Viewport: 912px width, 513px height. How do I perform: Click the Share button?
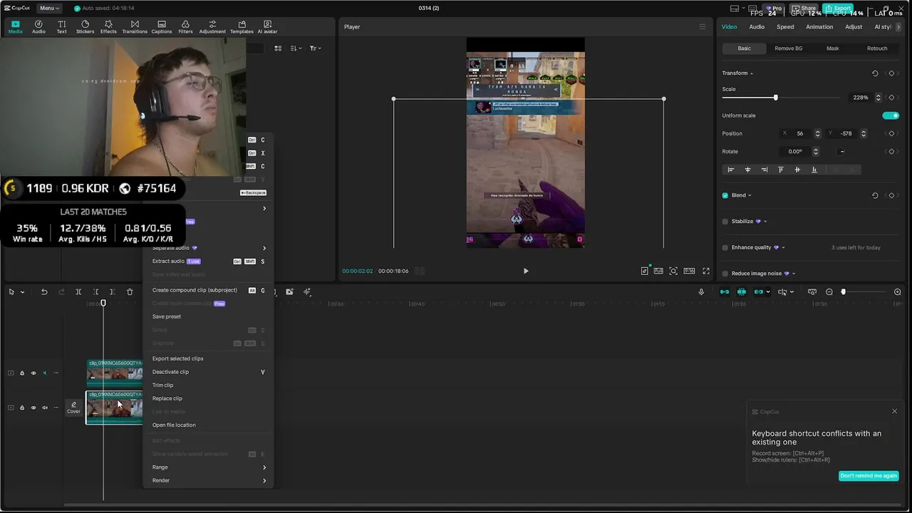(804, 9)
